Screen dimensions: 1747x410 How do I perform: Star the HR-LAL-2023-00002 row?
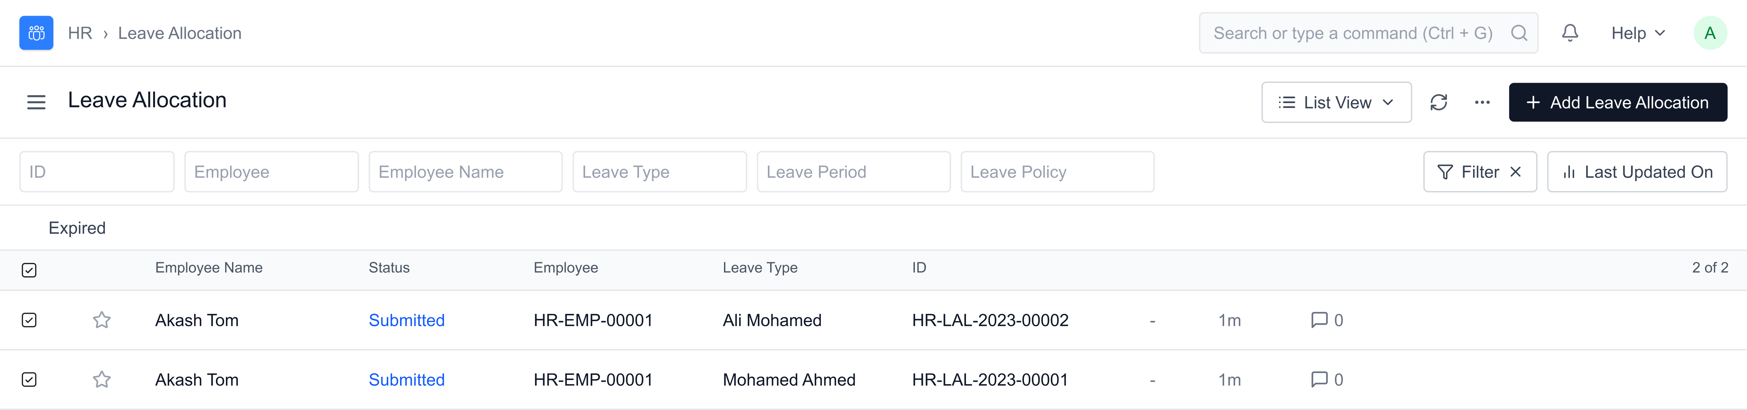click(x=102, y=320)
